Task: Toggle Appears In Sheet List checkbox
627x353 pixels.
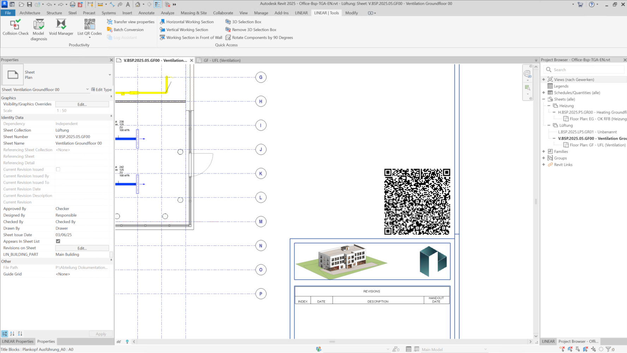Action: (58, 241)
